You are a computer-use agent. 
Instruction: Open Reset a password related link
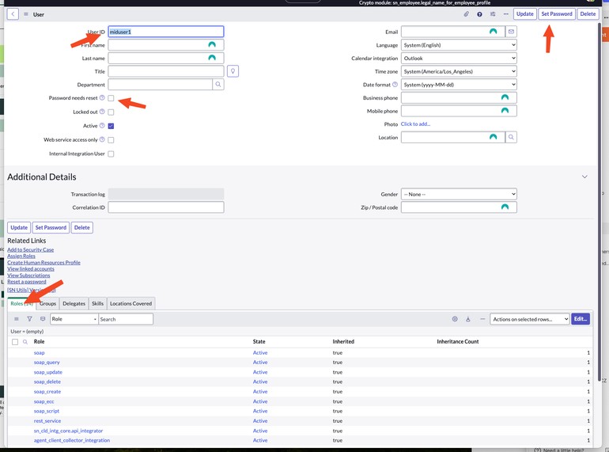[x=27, y=282]
